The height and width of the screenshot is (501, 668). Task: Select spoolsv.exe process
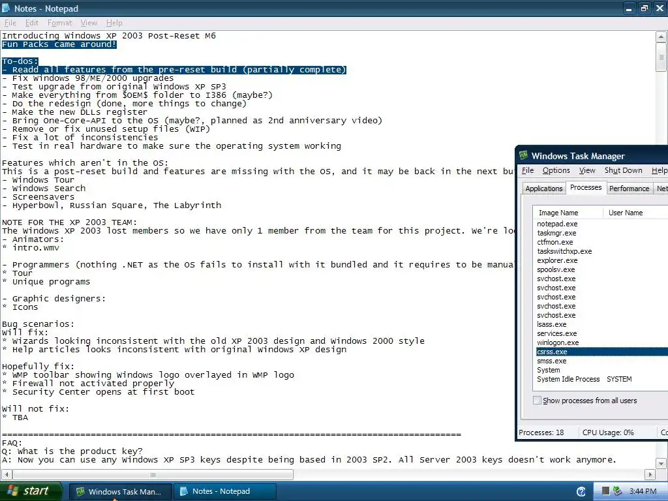(556, 269)
